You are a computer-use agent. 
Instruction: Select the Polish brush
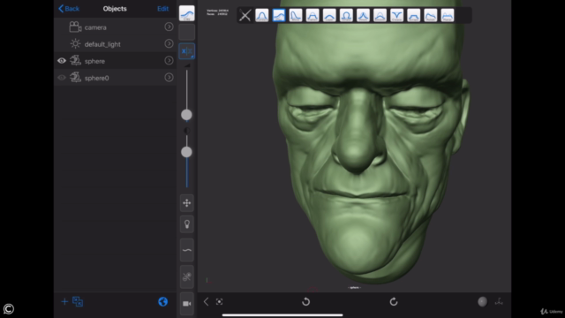(431, 16)
